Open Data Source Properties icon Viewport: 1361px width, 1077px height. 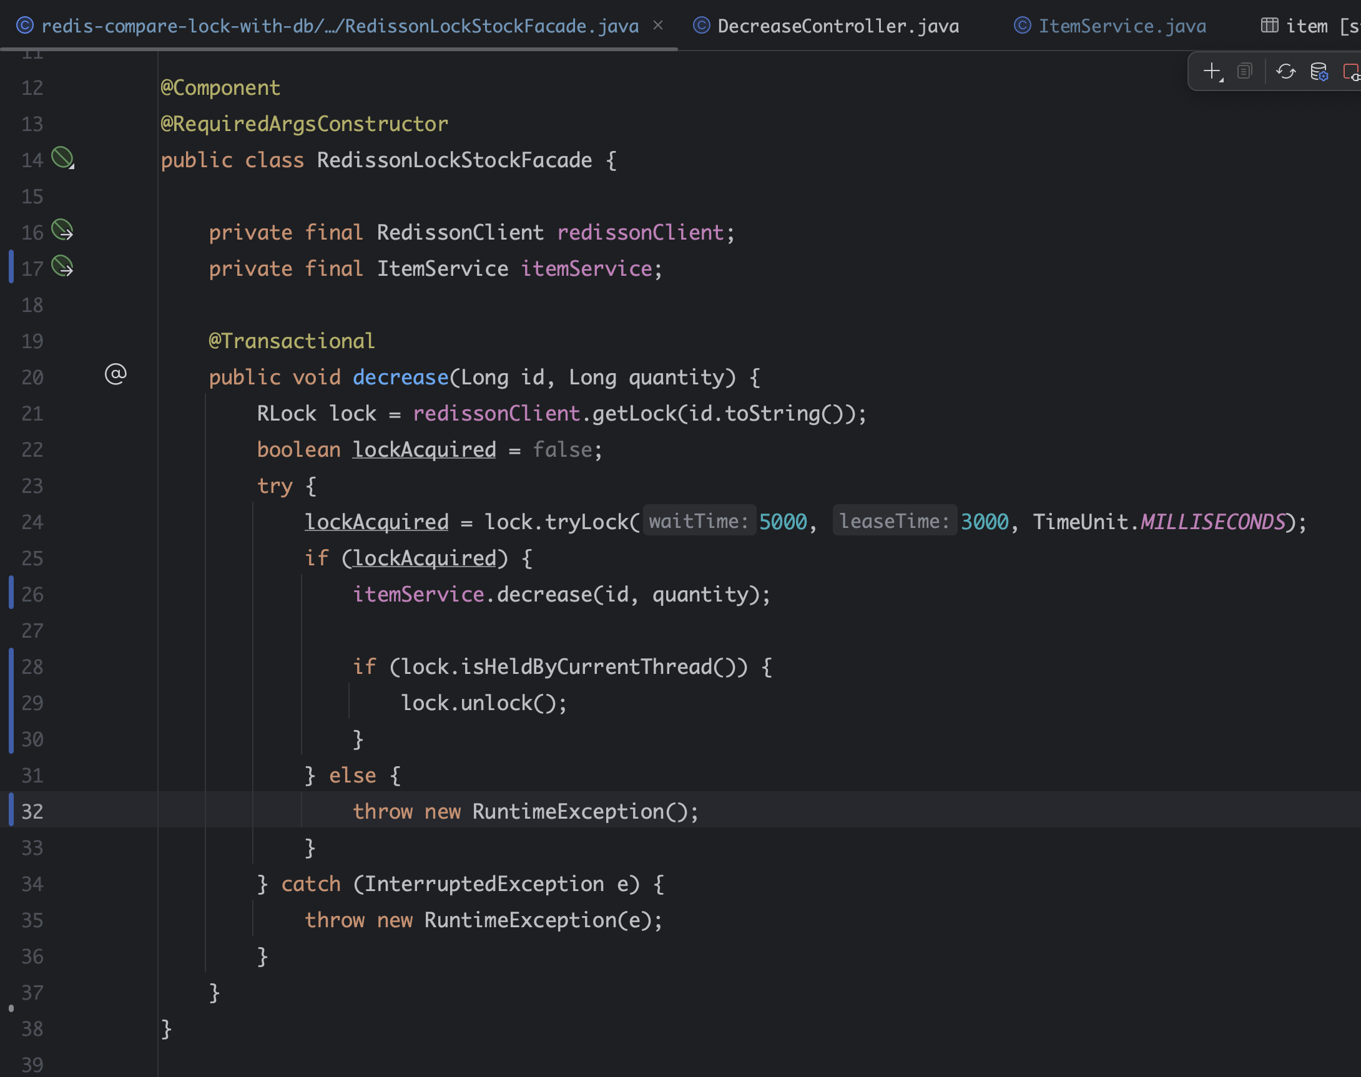point(1319,71)
